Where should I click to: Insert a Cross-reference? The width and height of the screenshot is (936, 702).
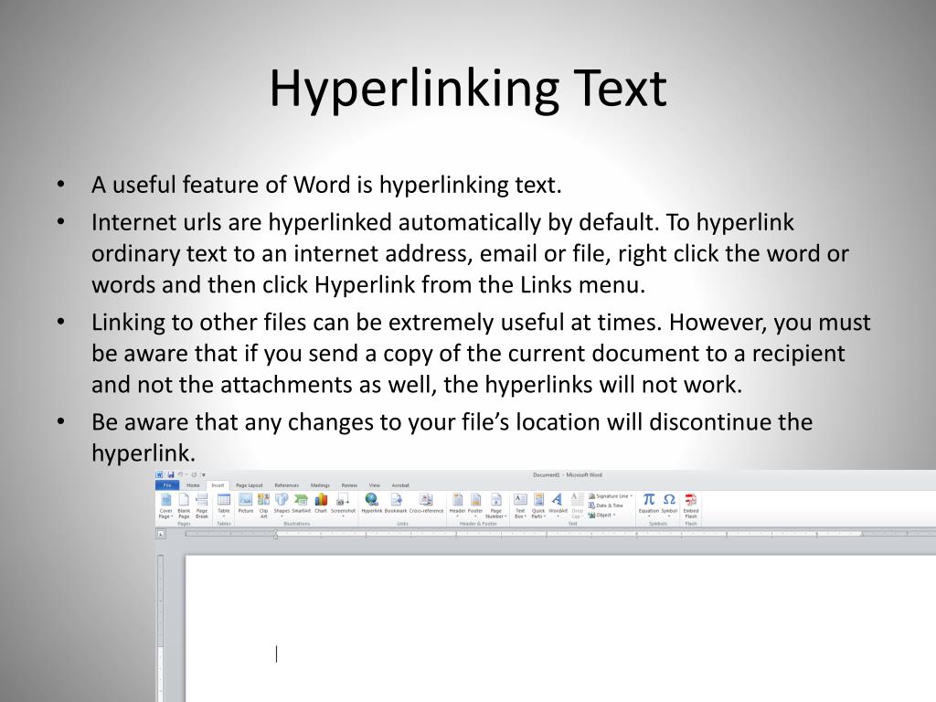[x=426, y=504]
